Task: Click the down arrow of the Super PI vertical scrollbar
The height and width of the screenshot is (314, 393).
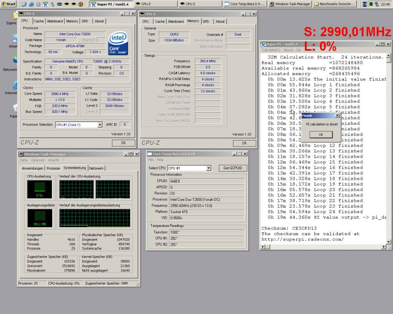Action: tap(389, 242)
